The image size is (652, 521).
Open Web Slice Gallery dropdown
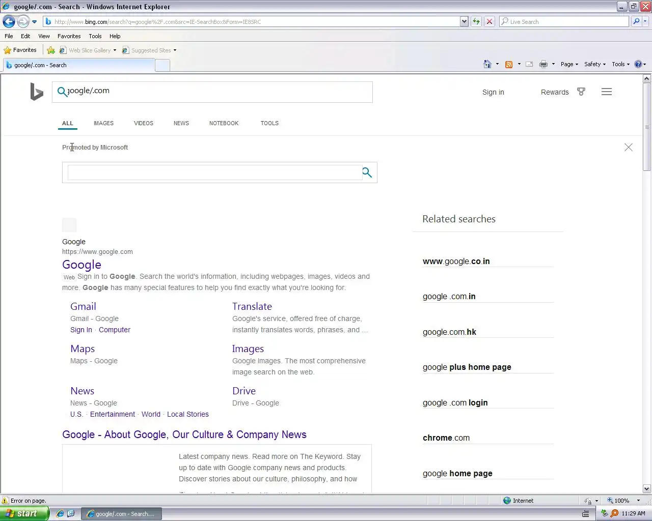[x=88, y=50]
